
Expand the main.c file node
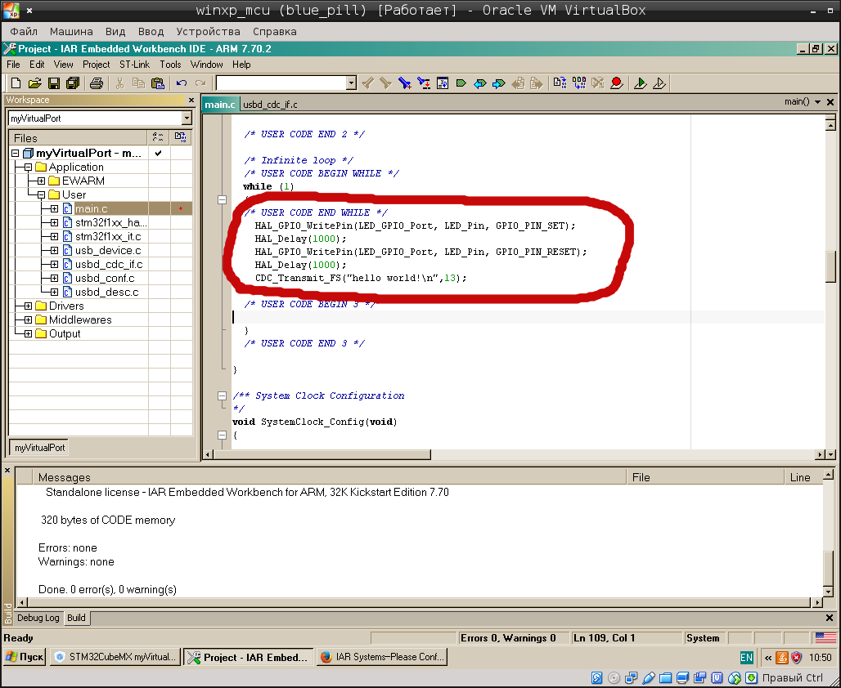click(54, 208)
